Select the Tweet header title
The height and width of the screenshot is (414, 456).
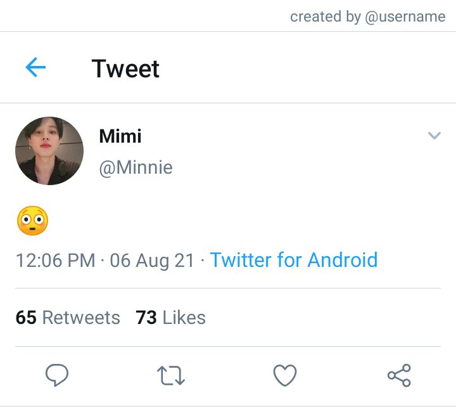coord(125,68)
